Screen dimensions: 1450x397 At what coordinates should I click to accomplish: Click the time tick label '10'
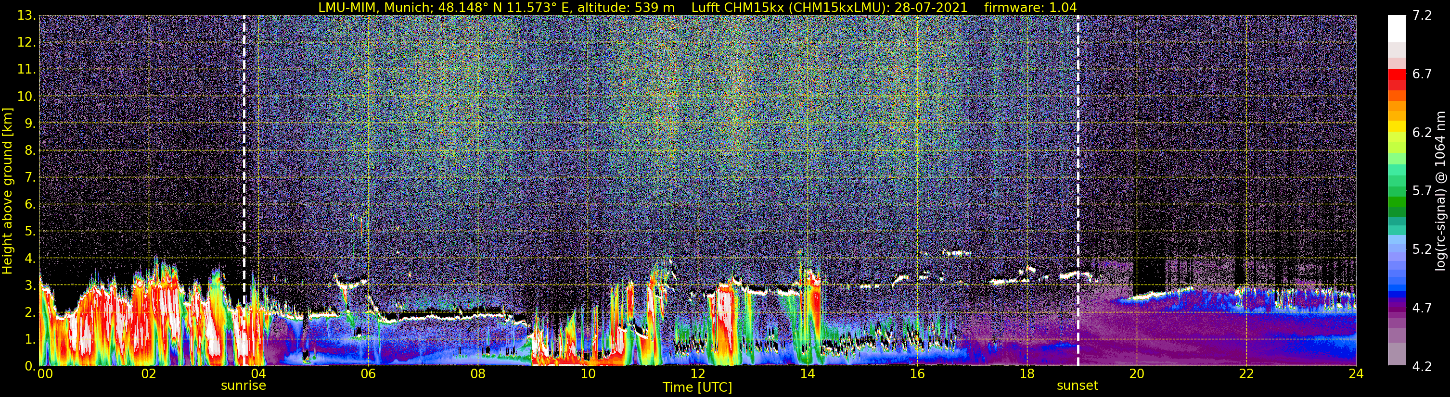coord(588,374)
